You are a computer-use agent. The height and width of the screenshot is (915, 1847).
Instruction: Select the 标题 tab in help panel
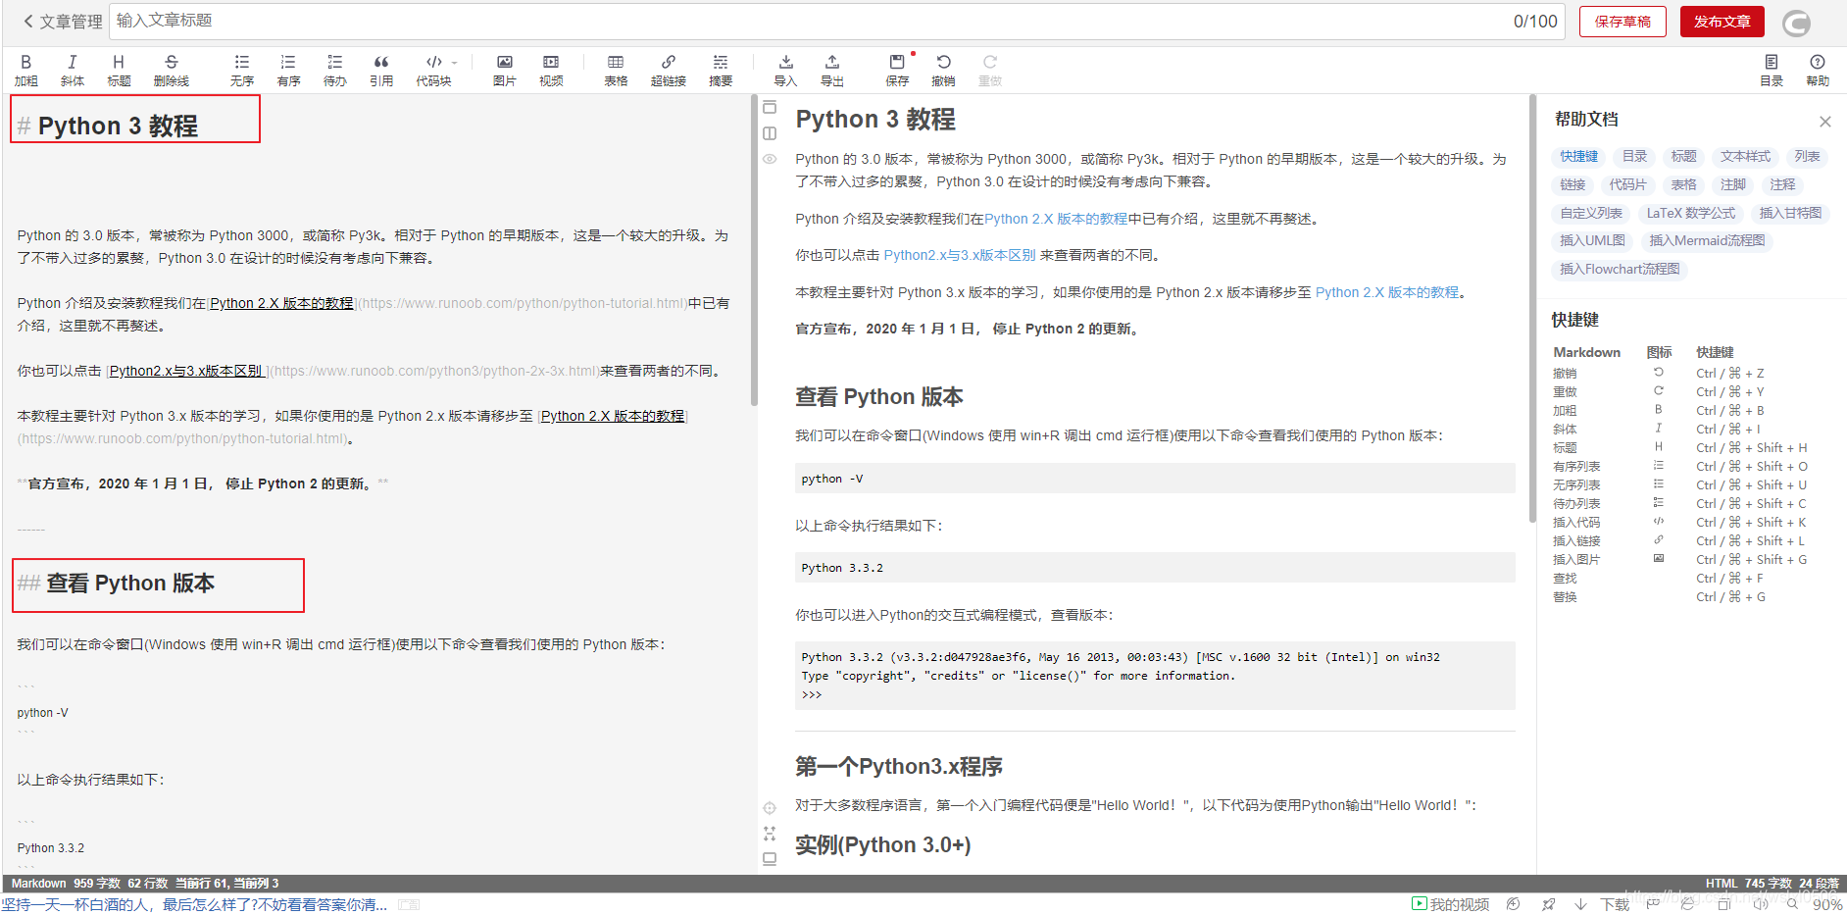pyautogui.click(x=1684, y=156)
